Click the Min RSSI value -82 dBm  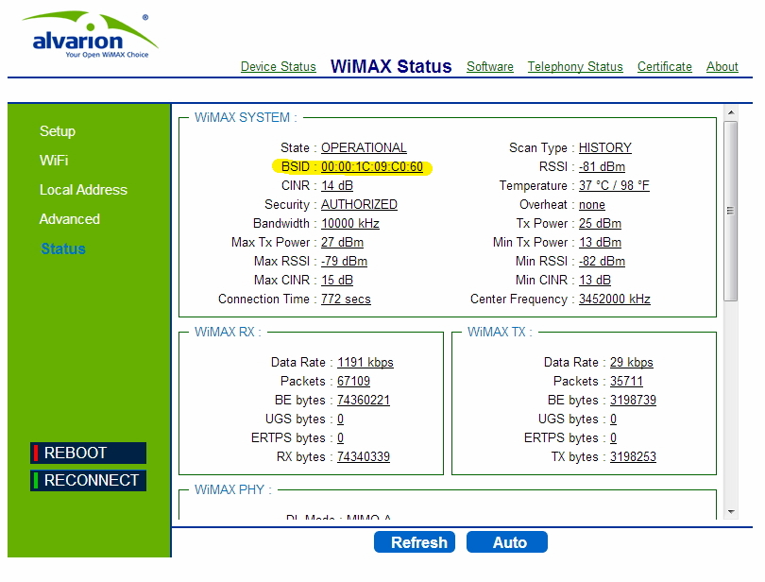(602, 261)
